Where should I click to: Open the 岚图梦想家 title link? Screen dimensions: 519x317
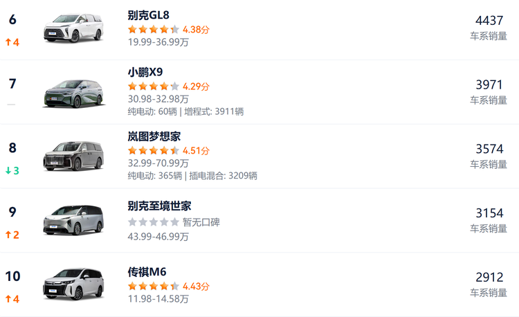154,136
